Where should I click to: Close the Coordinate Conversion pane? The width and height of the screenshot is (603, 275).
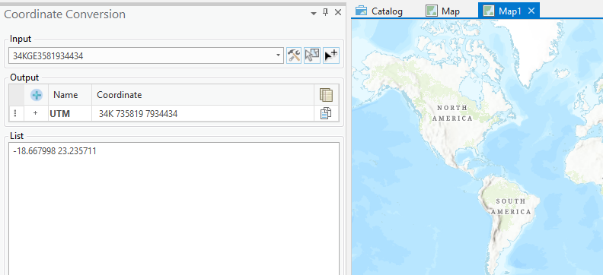(338, 13)
